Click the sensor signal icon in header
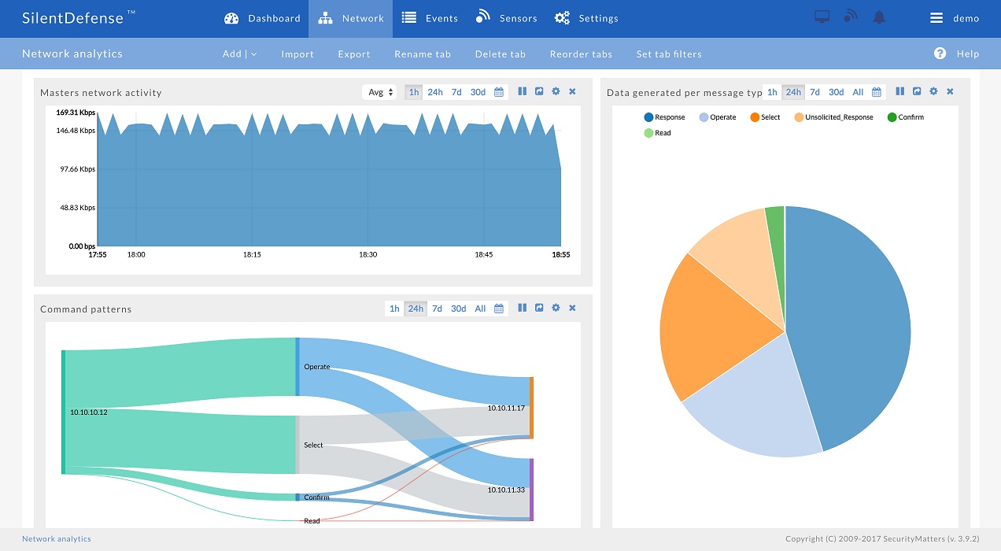 click(850, 18)
